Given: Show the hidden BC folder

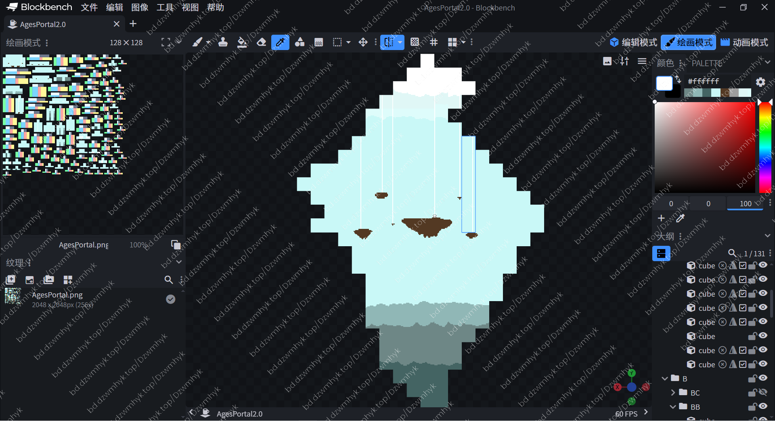Looking at the screenshot, I should 762,392.
